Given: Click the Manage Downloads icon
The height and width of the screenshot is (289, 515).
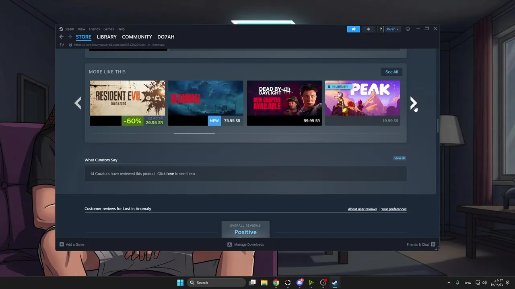Looking at the screenshot, I should (x=229, y=244).
